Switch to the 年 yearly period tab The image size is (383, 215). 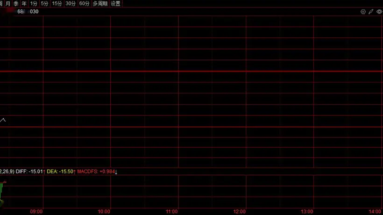(x=24, y=4)
